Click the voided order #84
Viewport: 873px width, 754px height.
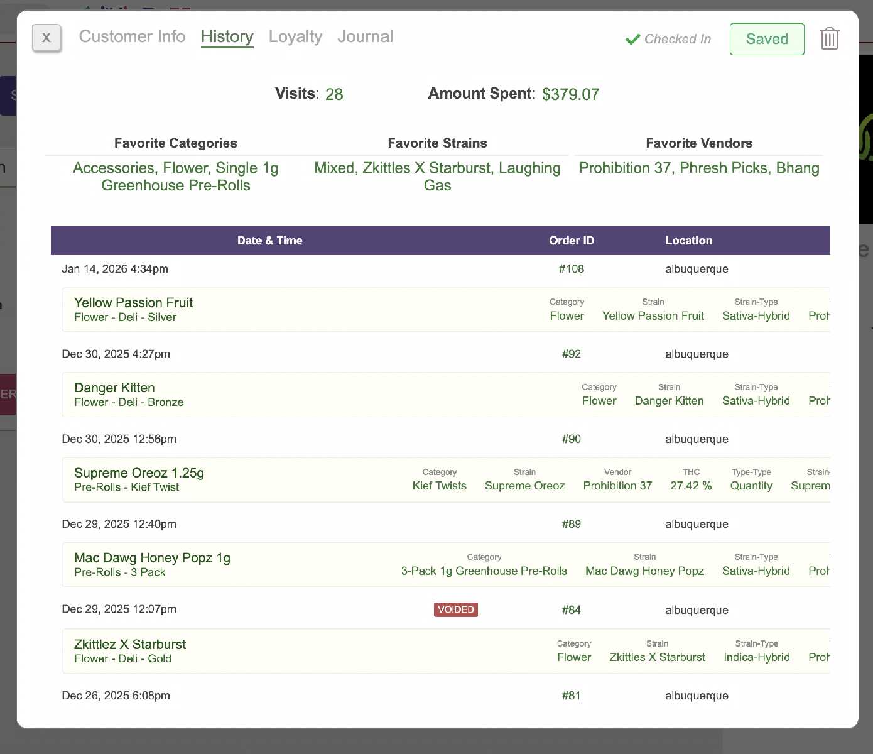click(571, 610)
